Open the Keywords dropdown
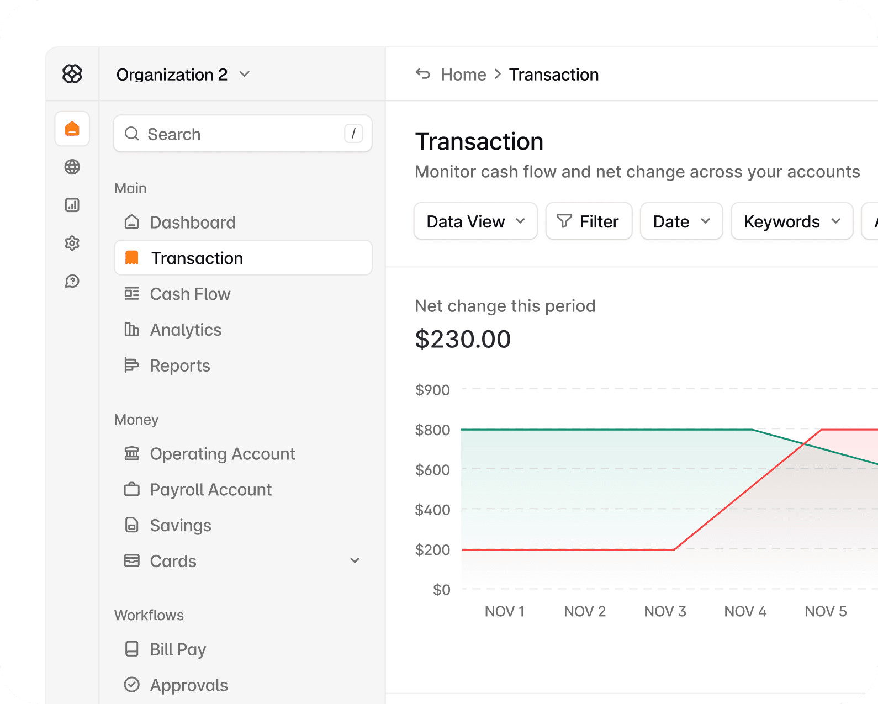Image resolution: width=878 pixels, height=704 pixels. pyautogui.click(x=791, y=221)
